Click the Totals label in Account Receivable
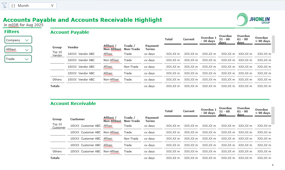The height and width of the screenshot is (170, 285). 55,158
